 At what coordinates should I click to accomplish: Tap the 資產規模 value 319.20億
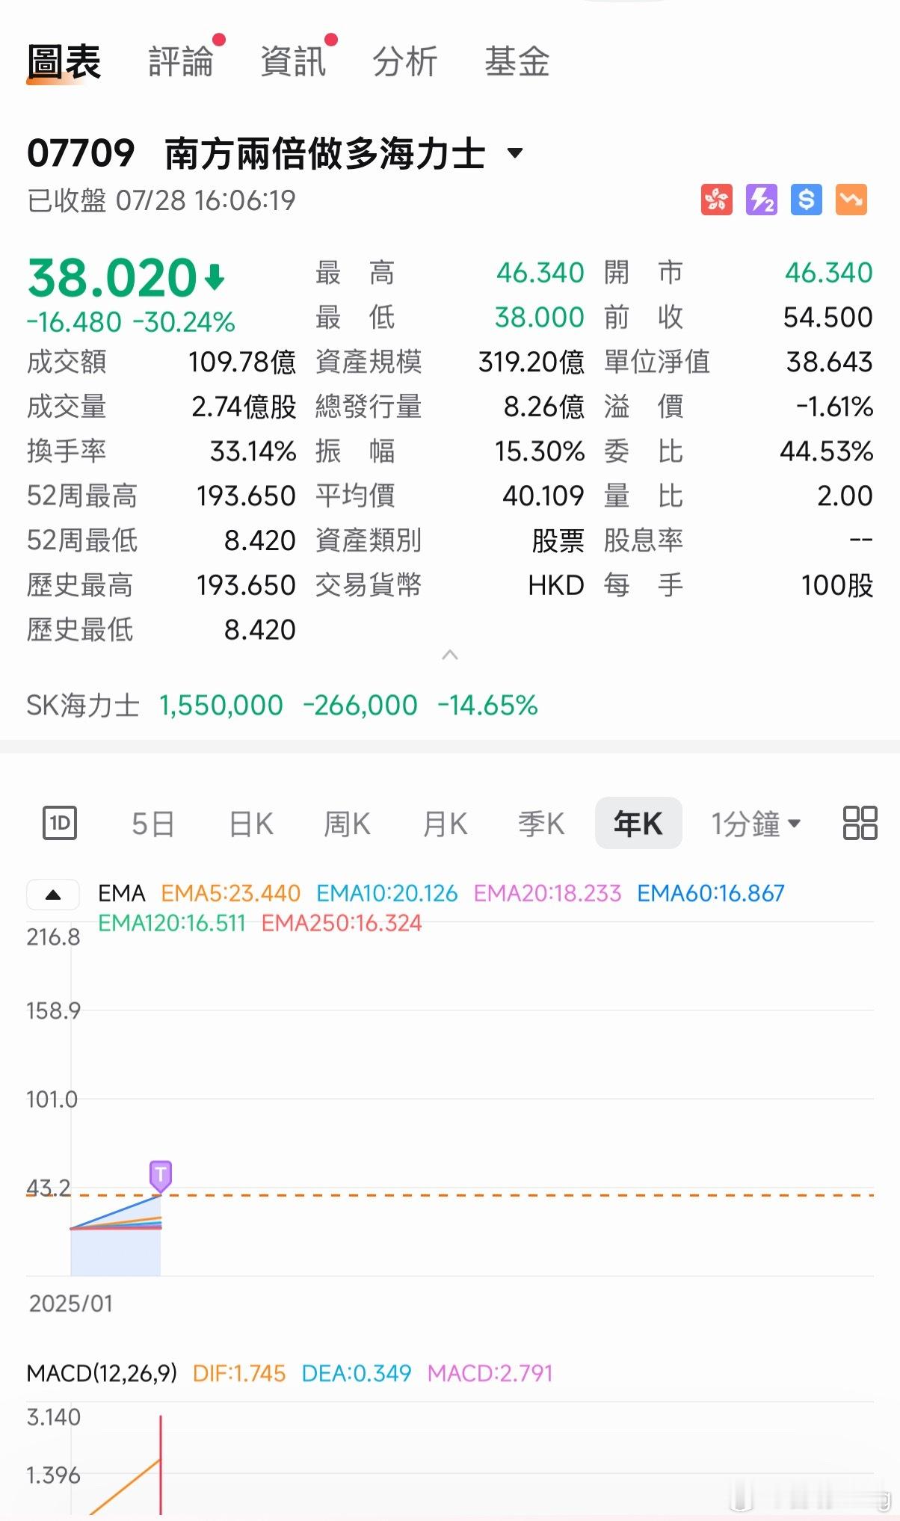(531, 362)
